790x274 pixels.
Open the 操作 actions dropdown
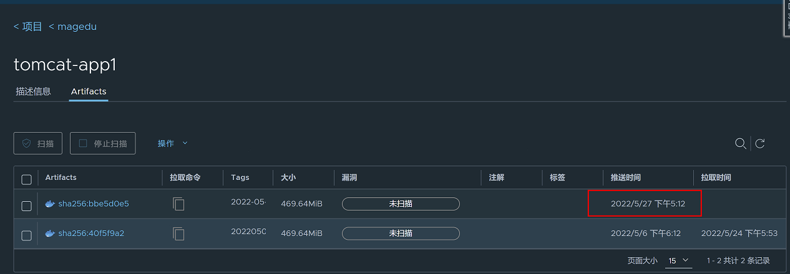click(x=173, y=143)
